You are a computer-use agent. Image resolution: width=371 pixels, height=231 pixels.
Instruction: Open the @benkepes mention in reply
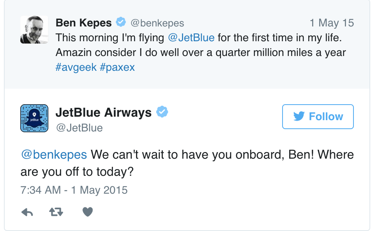point(54,155)
